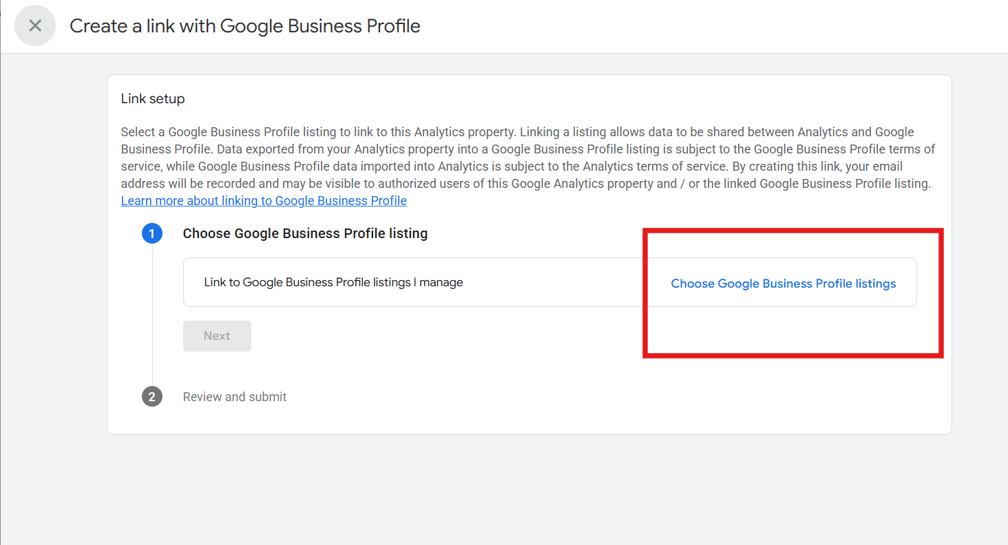Click the Review and submit step label

235,397
